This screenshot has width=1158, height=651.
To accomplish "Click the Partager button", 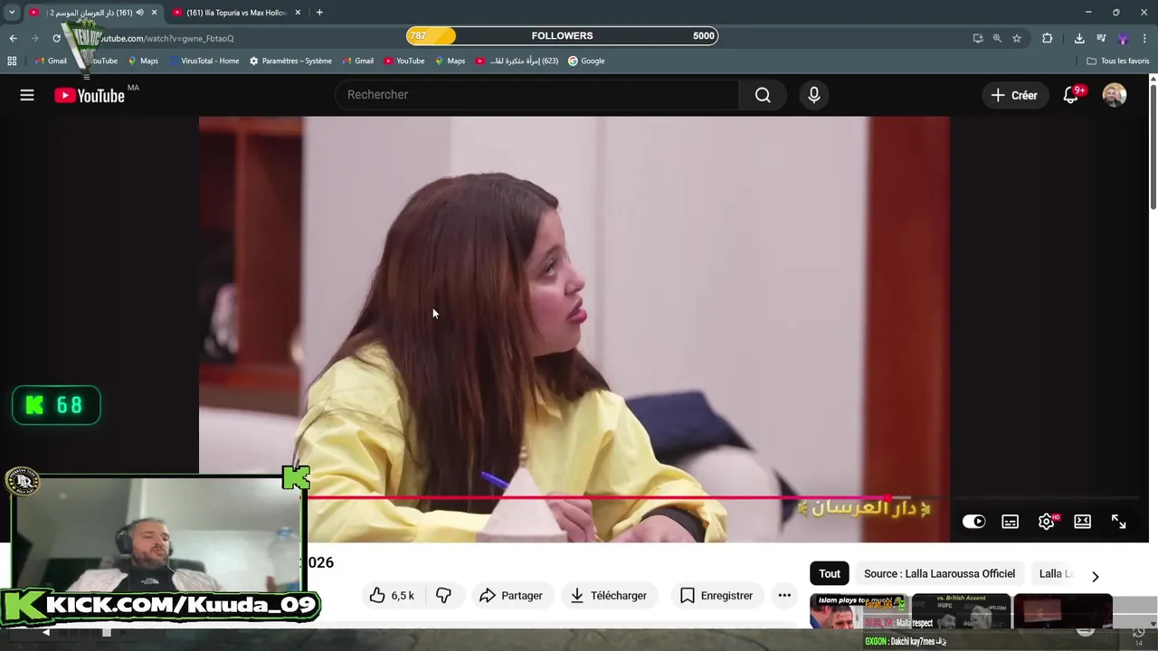I will click(511, 595).
